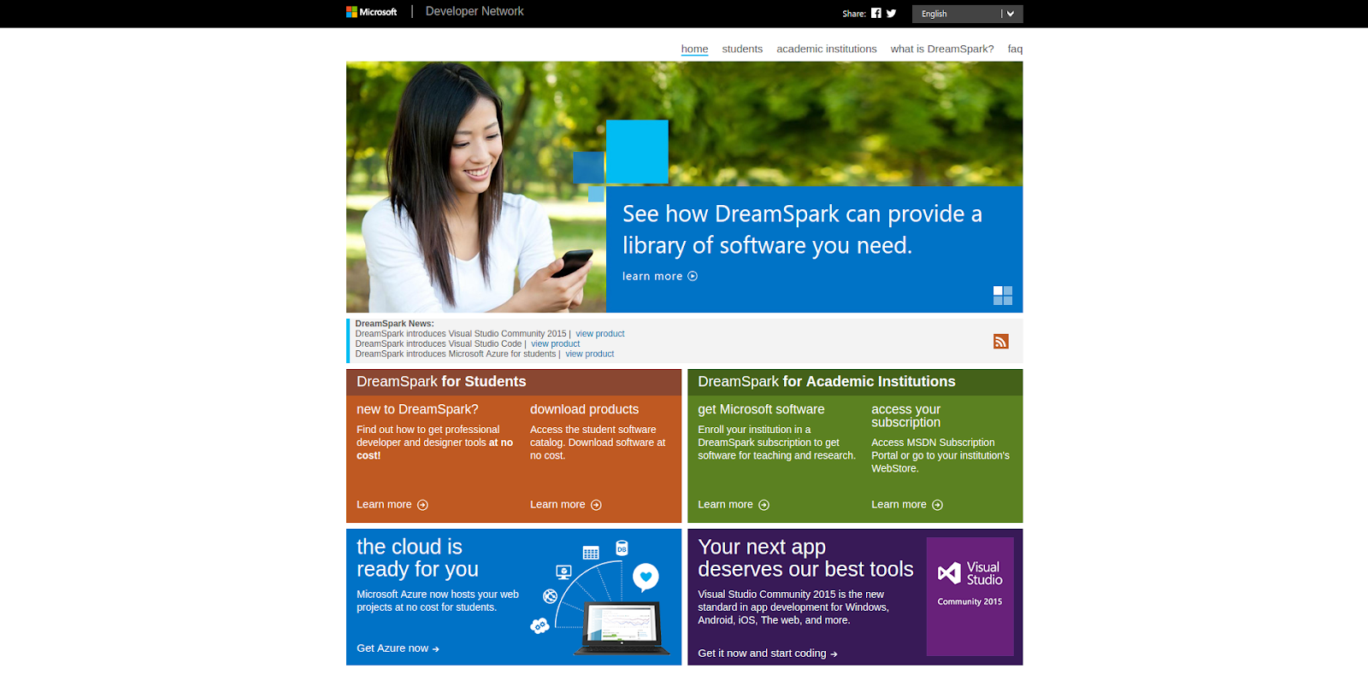This screenshot has height=674, width=1368.
Task: View product for Visual Studio Code
Action: 555,344
